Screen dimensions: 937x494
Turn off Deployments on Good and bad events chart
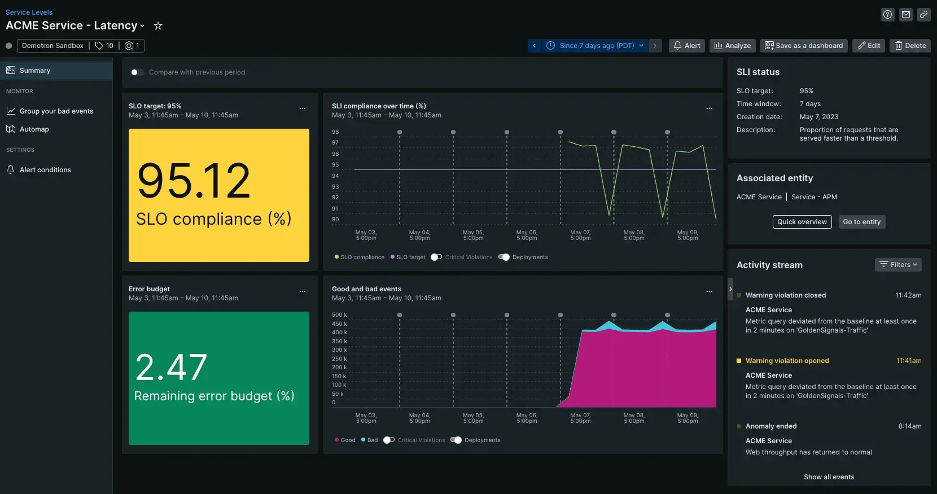tap(456, 440)
